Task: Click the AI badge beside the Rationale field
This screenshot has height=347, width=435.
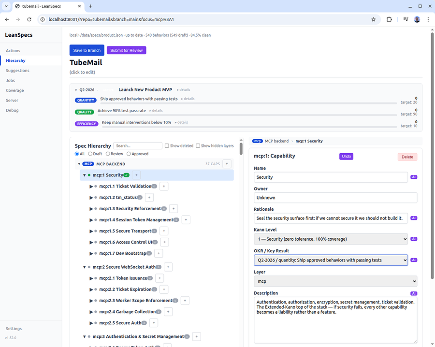Action: coord(414,218)
